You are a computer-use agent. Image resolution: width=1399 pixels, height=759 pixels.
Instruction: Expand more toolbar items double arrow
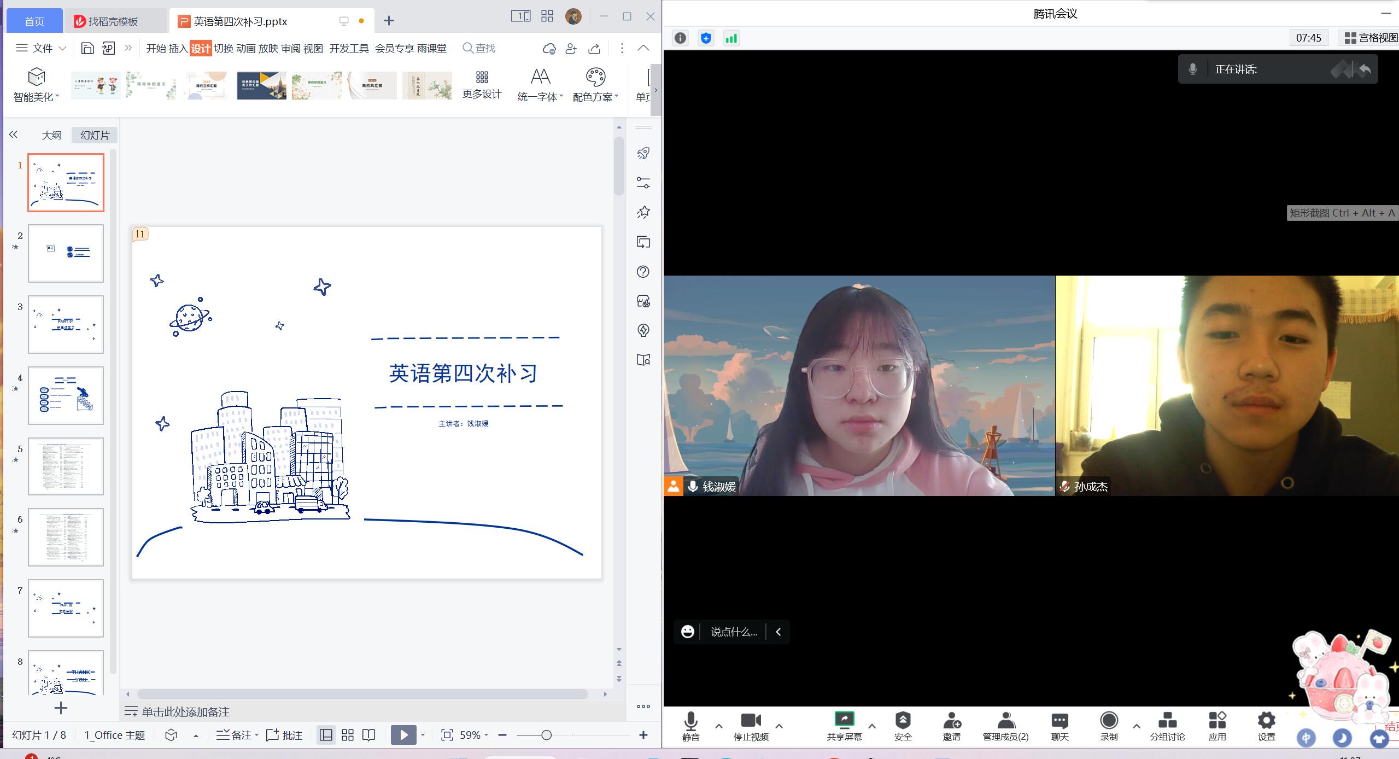pyautogui.click(x=128, y=48)
